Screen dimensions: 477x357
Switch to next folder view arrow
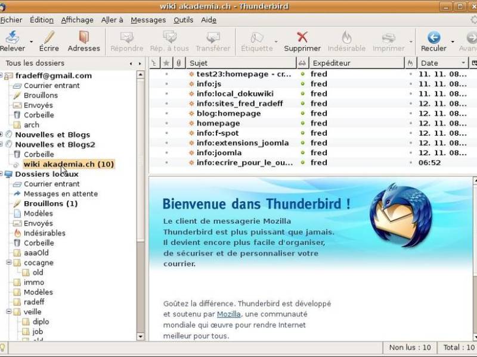(x=140, y=64)
